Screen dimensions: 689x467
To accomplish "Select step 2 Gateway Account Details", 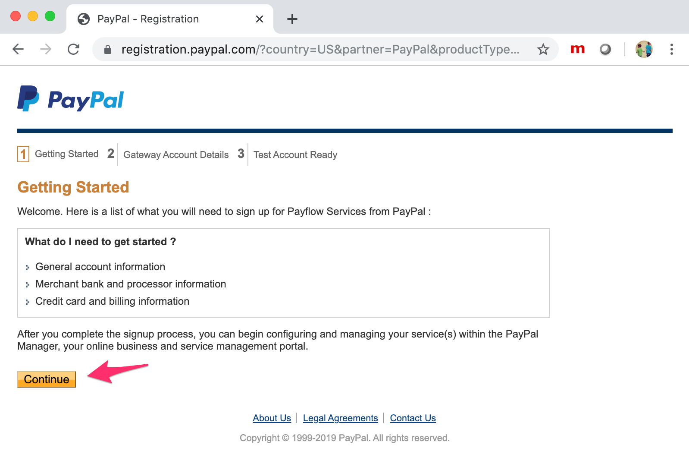I will pos(175,155).
